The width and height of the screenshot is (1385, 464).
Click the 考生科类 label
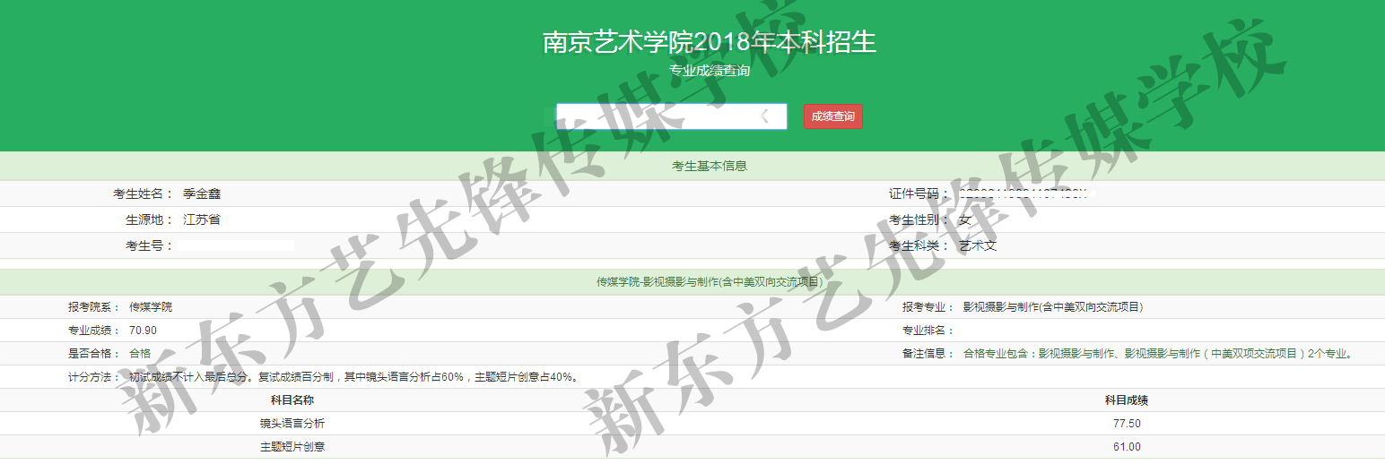coord(919,245)
